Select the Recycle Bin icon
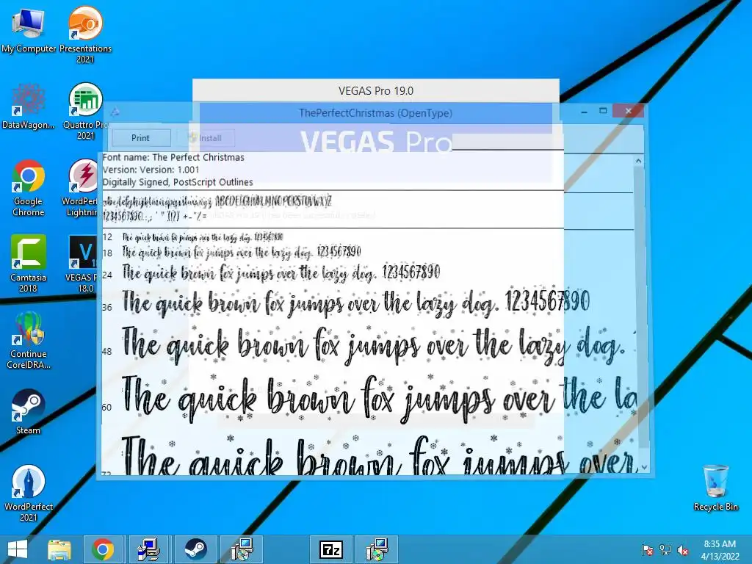Viewport: 752px width, 564px height. 715,488
